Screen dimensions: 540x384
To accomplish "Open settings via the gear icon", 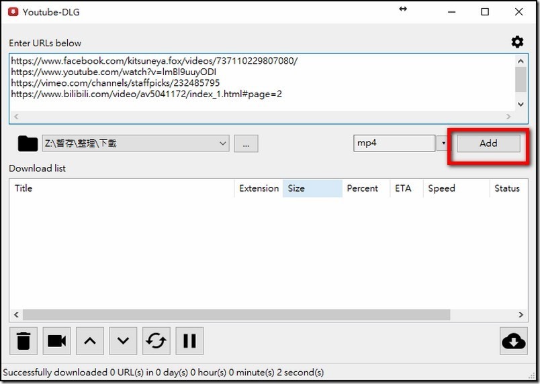I will (517, 42).
